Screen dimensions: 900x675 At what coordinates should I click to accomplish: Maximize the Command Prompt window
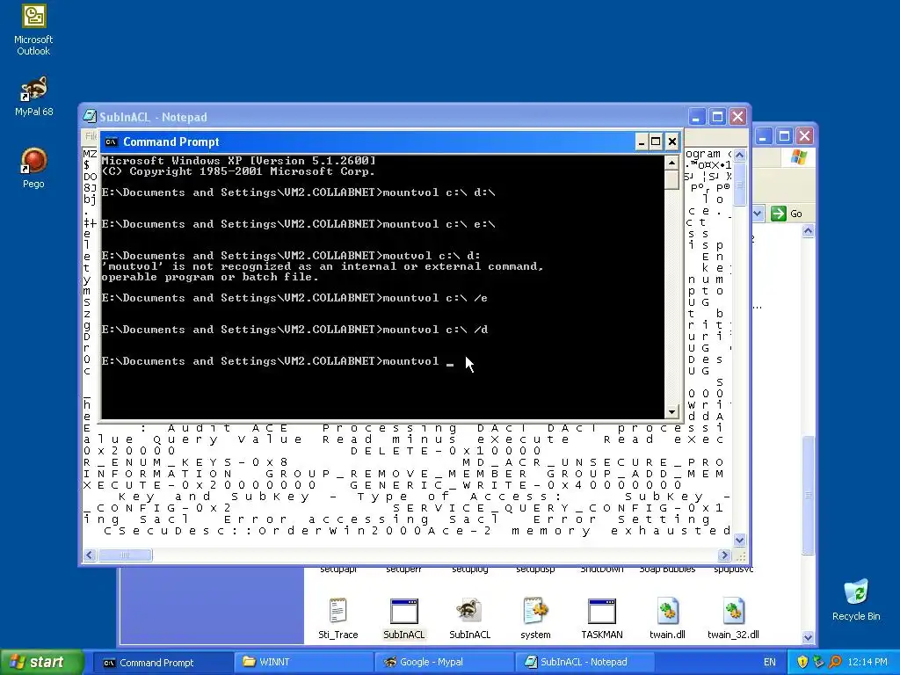point(656,142)
